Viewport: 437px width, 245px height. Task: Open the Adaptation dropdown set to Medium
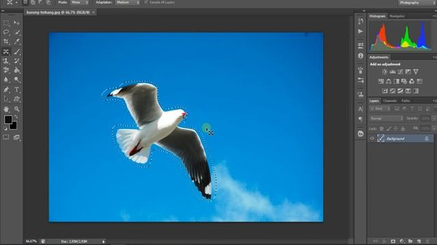click(x=128, y=3)
